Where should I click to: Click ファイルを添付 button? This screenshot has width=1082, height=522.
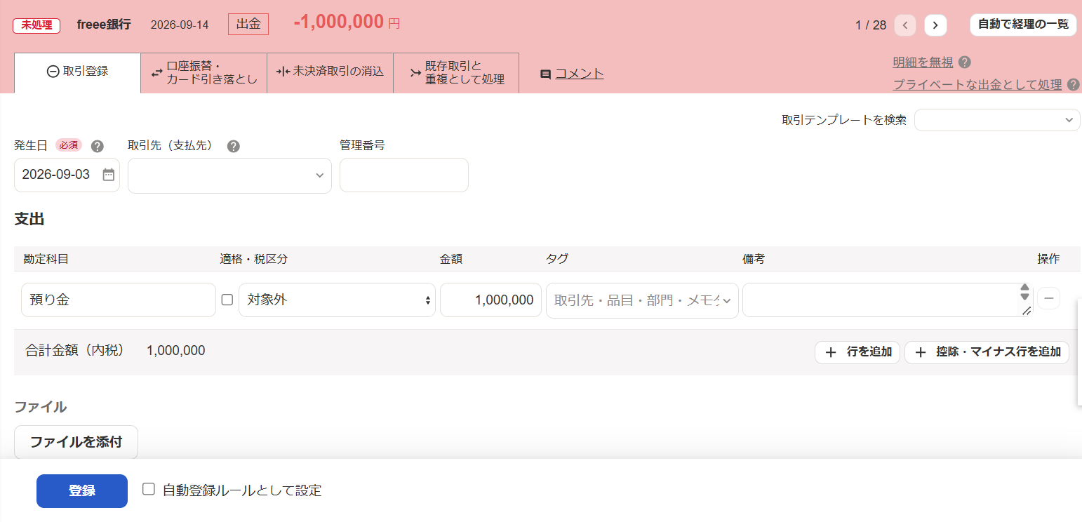(76, 442)
